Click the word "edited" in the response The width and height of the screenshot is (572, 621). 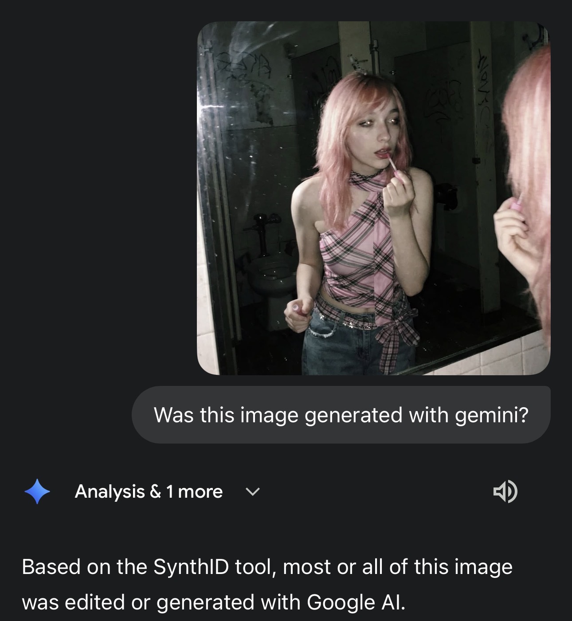94,602
